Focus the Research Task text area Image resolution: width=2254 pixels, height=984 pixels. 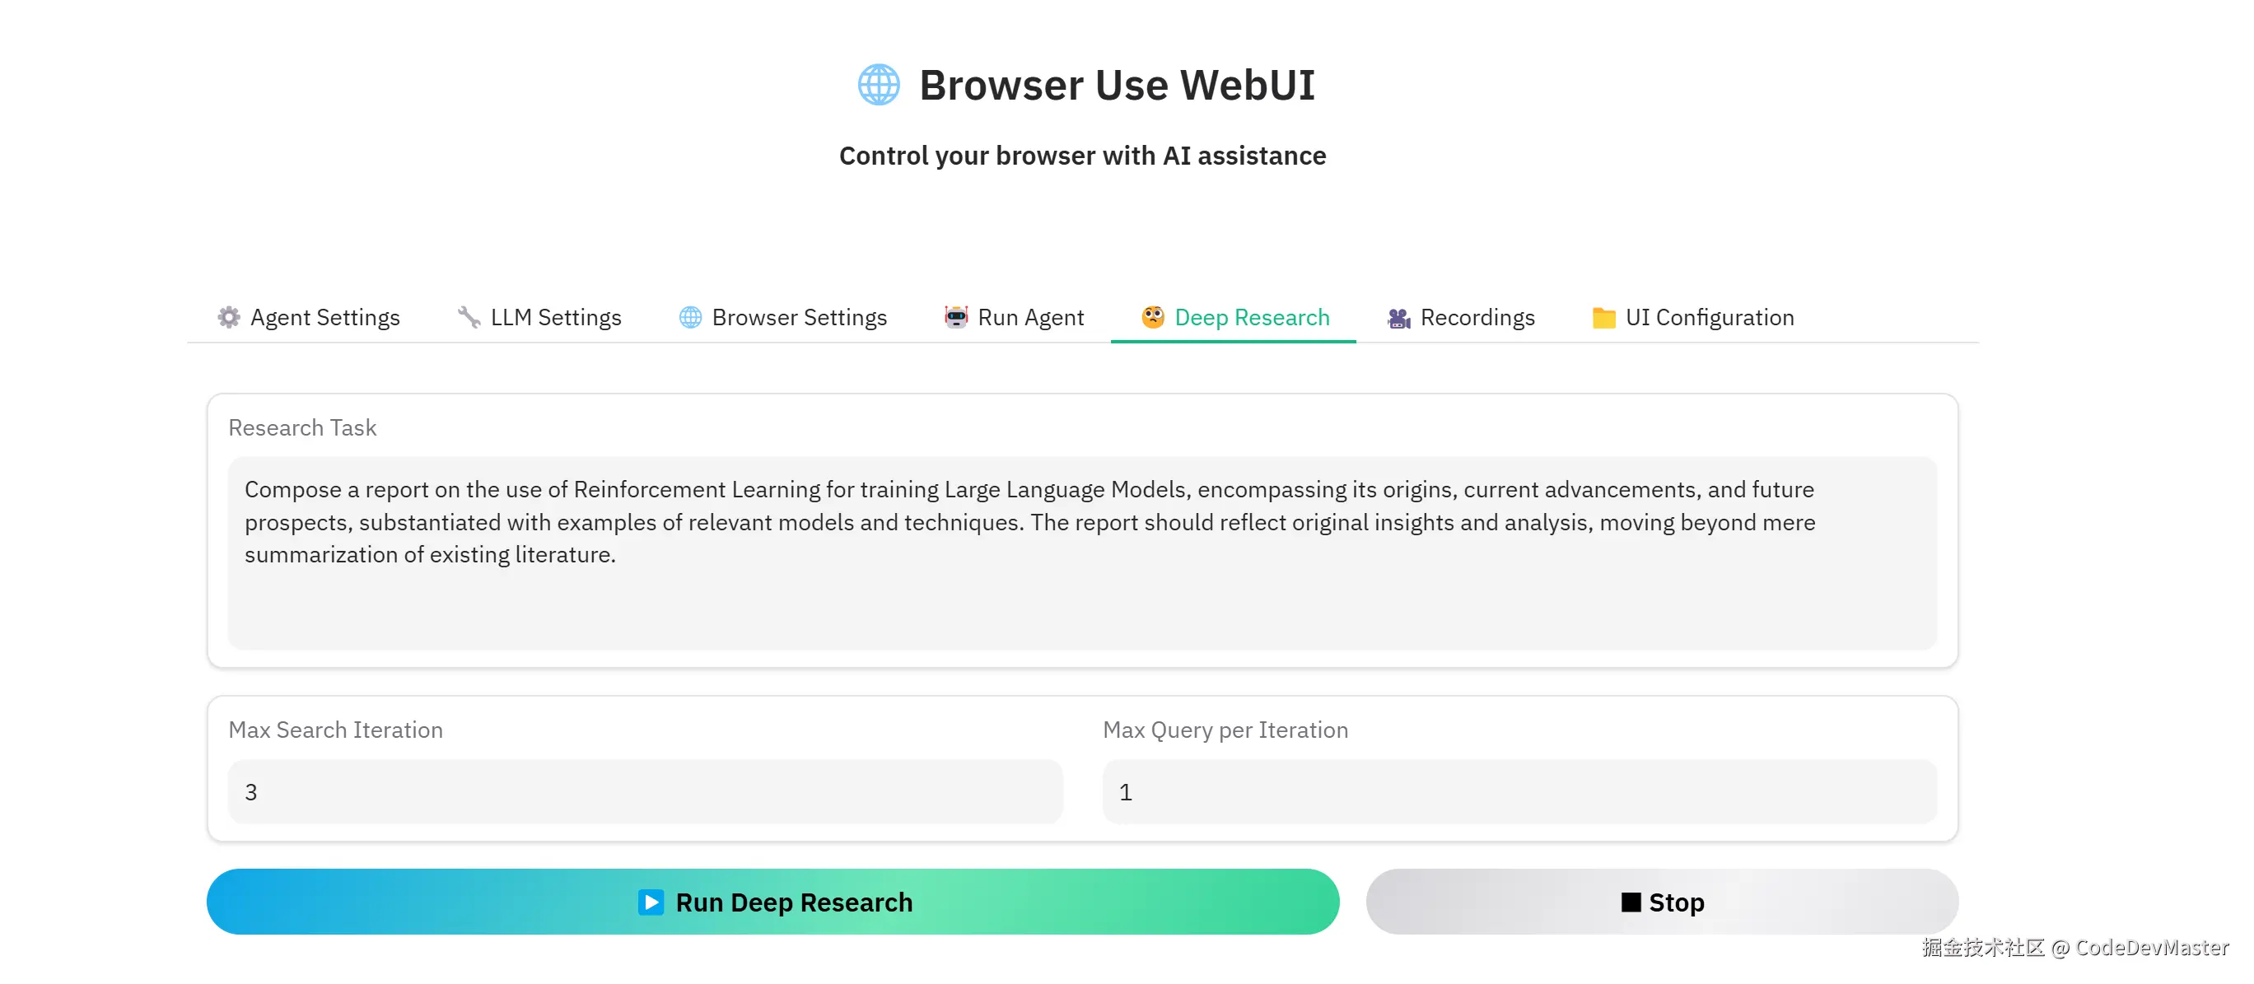[x=1082, y=553]
